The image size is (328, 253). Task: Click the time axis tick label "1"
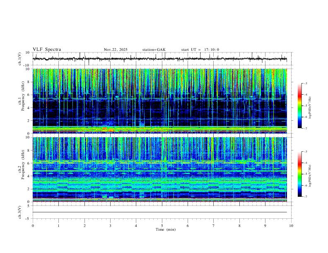point(58,226)
